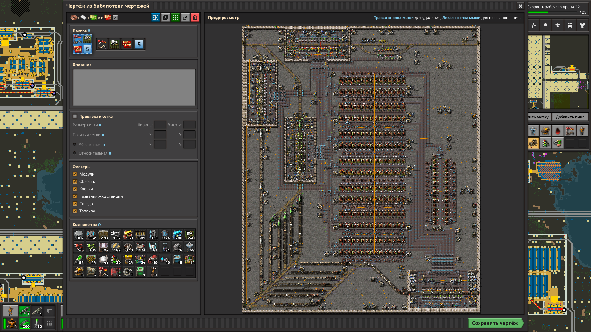Open the production statistics graph icon
The image size is (591, 332).
coord(533,25)
